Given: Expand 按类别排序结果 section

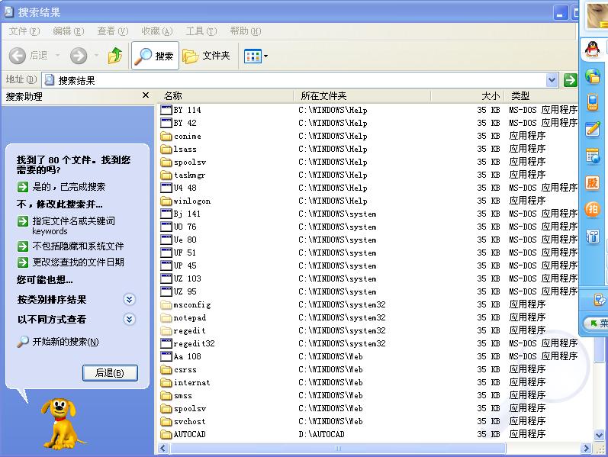Looking at the screenshot, I should [x=129, y=300].
